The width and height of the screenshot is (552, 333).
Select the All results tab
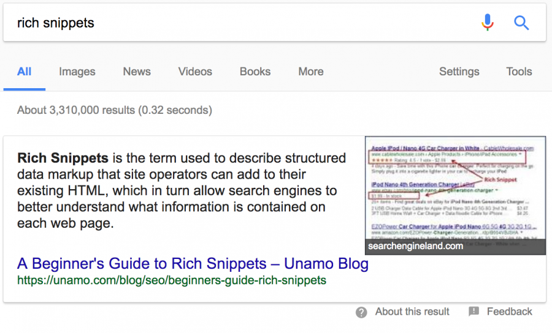(x=25, y=72)
